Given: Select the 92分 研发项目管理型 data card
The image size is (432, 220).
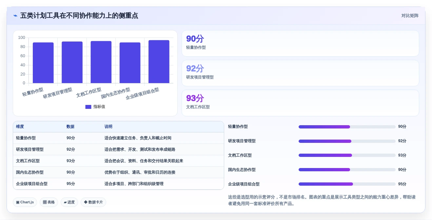Looking at the screenshot, I should [300, 73].
